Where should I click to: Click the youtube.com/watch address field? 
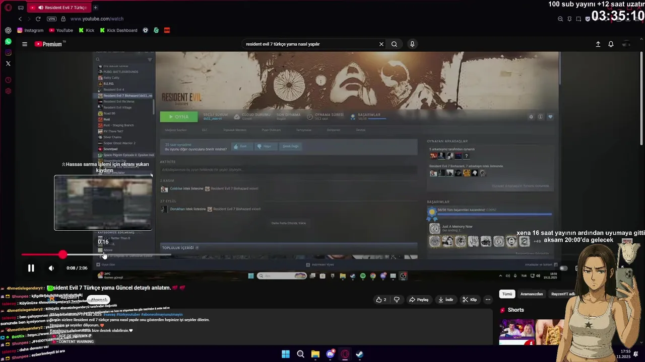click(97, 19)
